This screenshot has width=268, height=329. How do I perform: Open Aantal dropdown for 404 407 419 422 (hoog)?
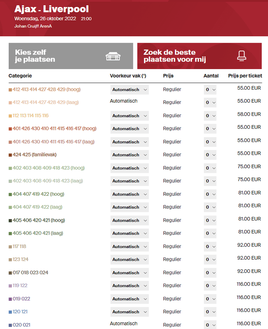(x=210, y=194)
